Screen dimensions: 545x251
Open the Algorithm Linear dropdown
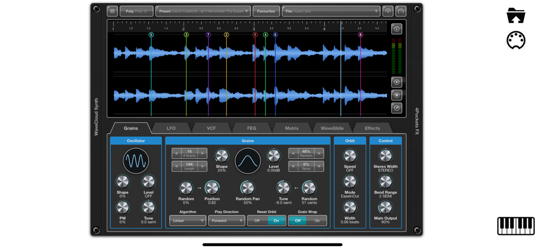click(x=188, y=221)
